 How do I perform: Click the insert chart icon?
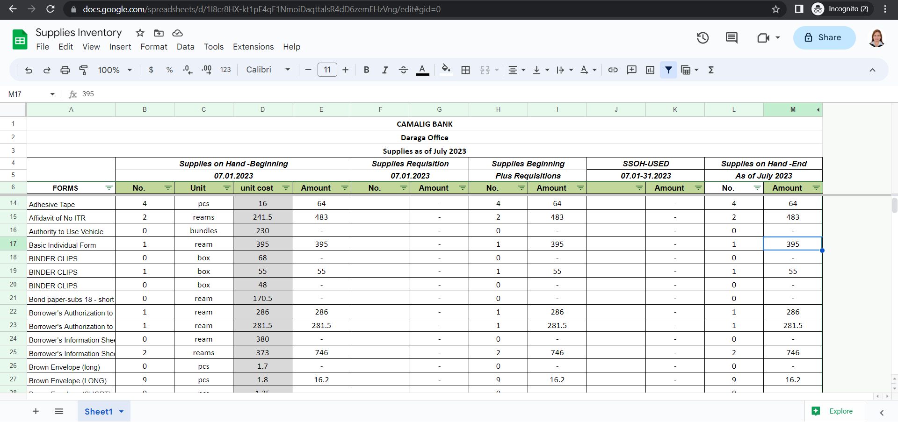650,70
